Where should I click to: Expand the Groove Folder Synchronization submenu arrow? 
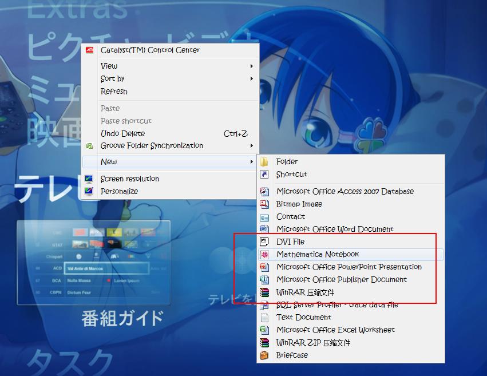click(x=252, y=145)
